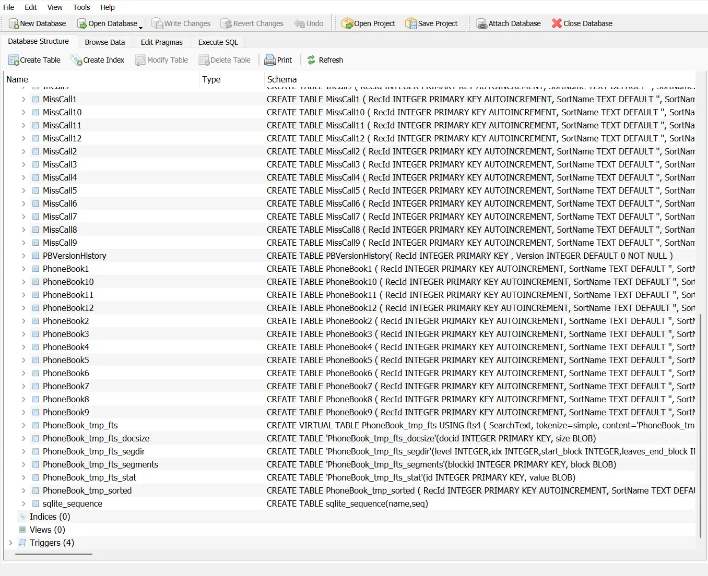The image size is (708, 576).
Task: Expand the MissCall1 table node
Action: pos(23,99)
